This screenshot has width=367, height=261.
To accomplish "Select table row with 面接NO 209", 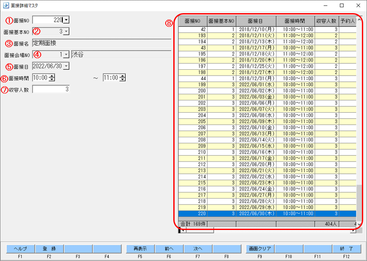I will [x=267, y=146].
